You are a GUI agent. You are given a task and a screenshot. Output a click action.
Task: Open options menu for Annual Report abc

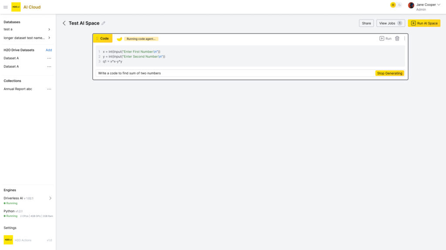click(49, 89)
